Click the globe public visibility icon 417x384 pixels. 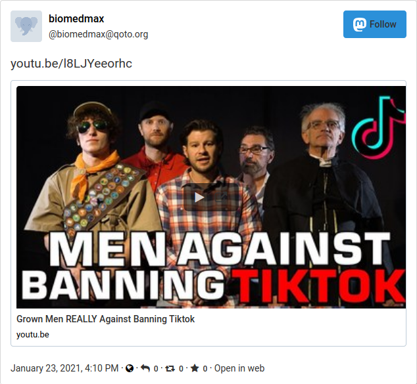tap(130, 368)
